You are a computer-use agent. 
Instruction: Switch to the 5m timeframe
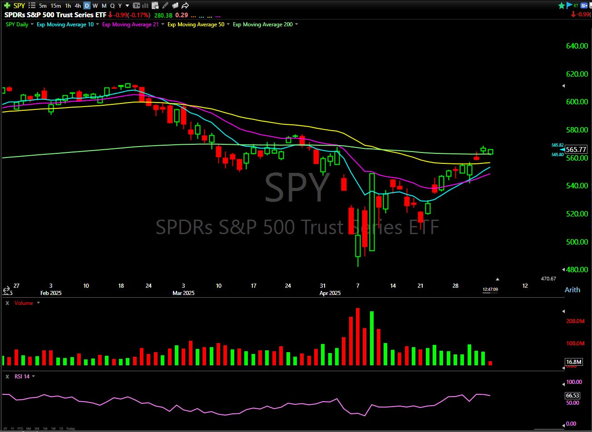point(43,5)
